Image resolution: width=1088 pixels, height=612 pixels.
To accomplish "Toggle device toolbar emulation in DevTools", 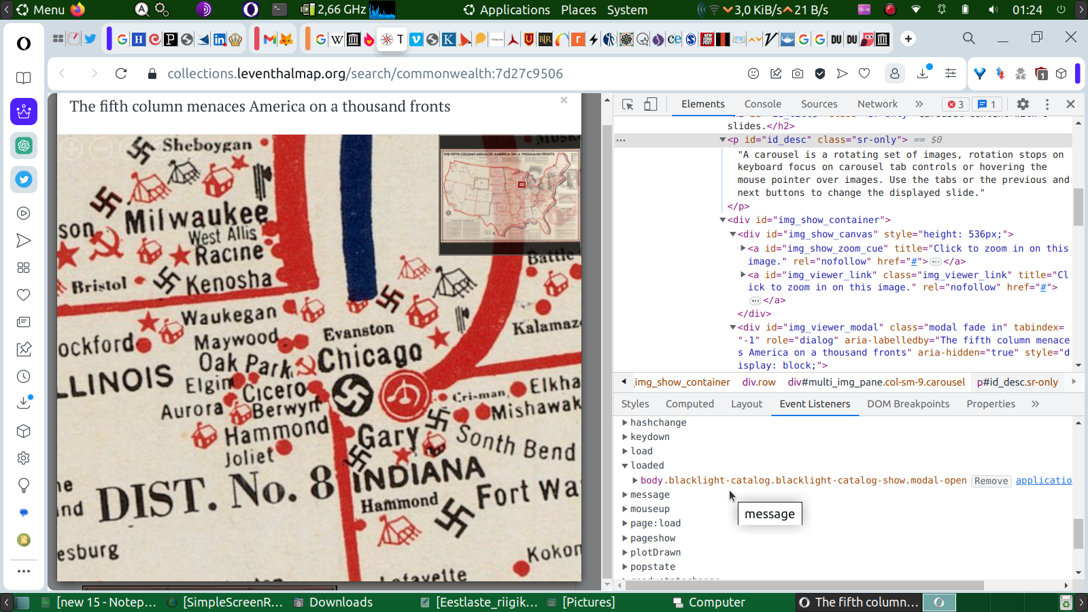I will [651, 104].
